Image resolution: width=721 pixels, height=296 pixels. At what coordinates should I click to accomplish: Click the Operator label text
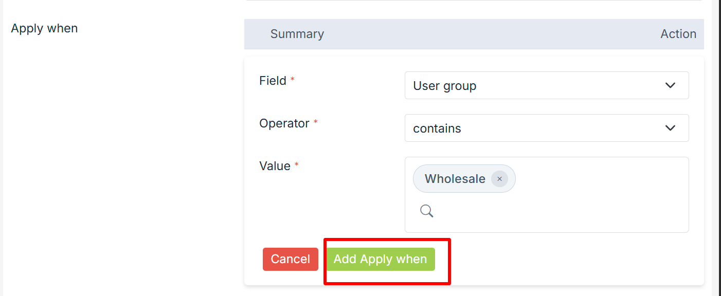(284, 123)
